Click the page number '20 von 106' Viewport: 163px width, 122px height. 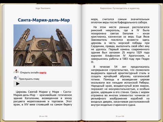click(x=43, y=116)
